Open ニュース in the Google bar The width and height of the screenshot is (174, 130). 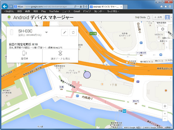tap(66, 11)
